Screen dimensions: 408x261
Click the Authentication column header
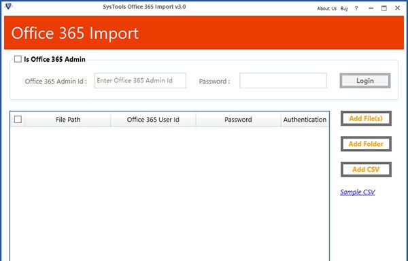tap(305, 120)
